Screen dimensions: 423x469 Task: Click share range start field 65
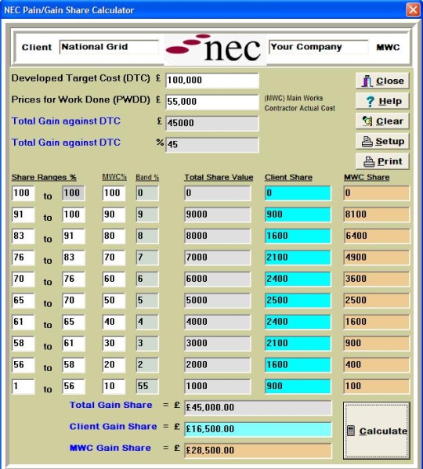[23, 301]
